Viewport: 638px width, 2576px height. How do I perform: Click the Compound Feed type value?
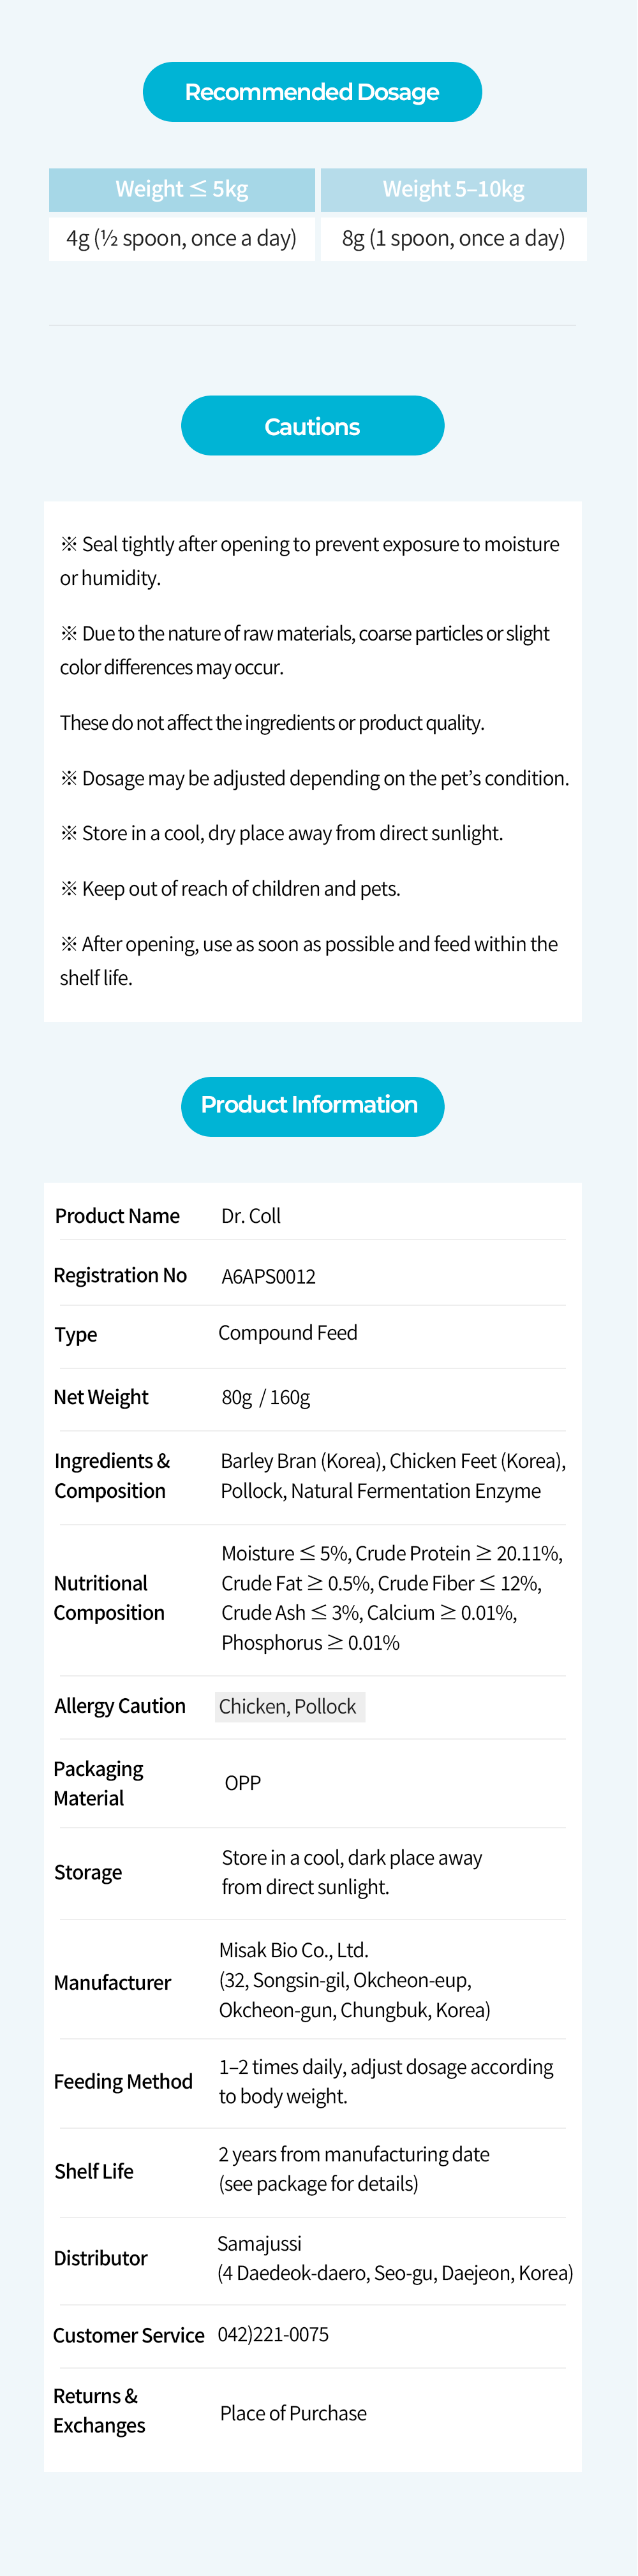coord(288,1333)
